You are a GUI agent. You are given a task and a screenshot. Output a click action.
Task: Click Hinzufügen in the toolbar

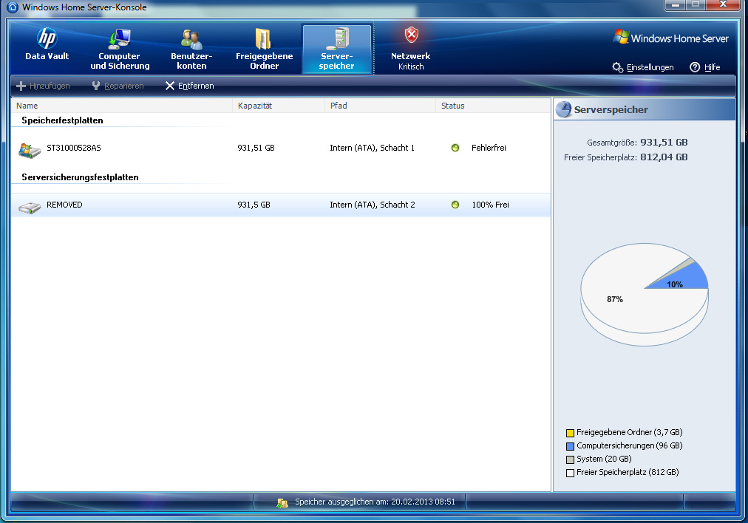[x=43, y=86]
